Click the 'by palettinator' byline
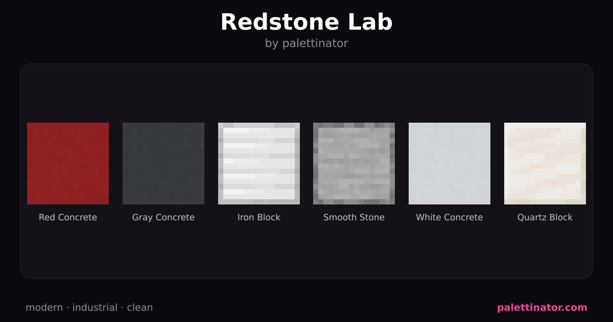The width and height of the screenshot is (613, 322). point(306,43)
